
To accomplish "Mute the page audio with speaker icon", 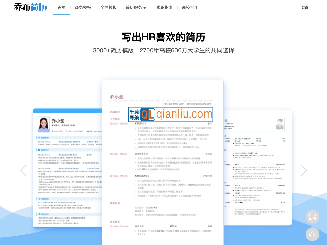I will pos(312,234).
